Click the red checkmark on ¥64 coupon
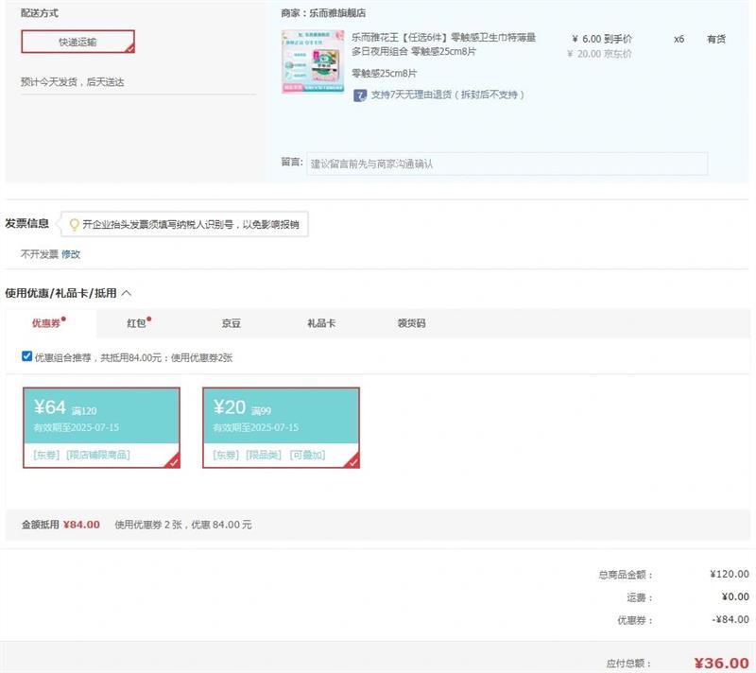Viewport: 756px width, 673px height. 172,461
